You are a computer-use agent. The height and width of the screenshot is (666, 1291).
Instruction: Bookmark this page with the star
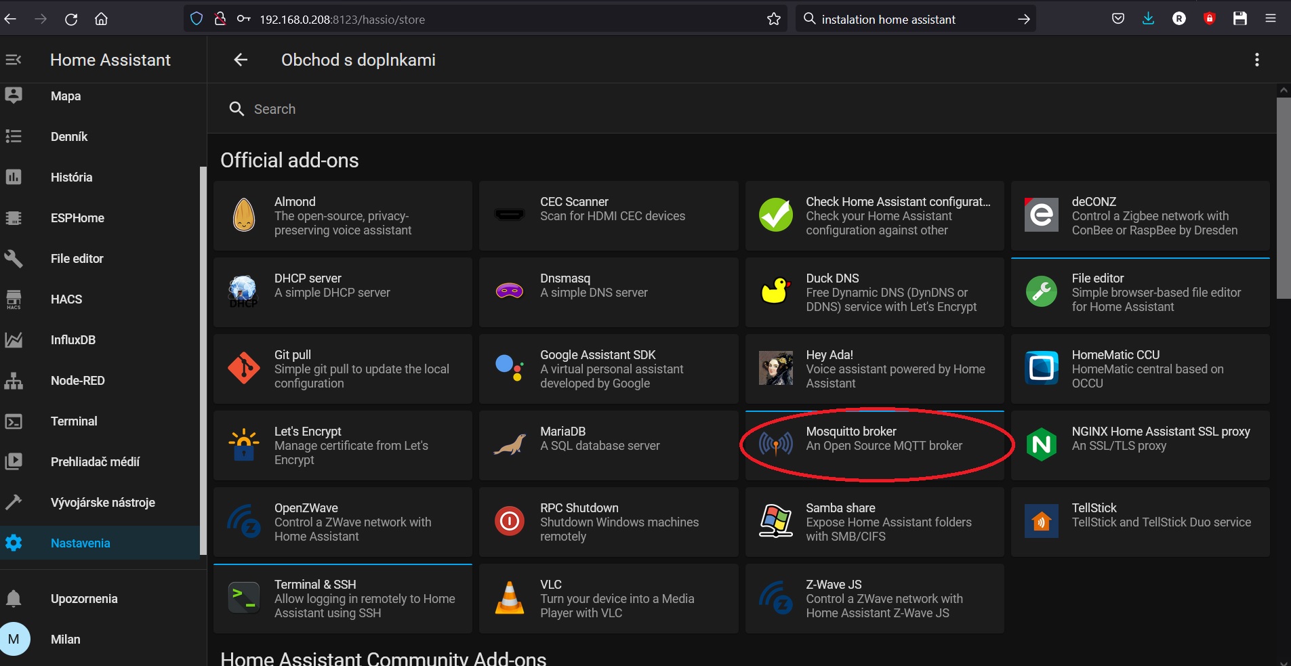point(774,19)
